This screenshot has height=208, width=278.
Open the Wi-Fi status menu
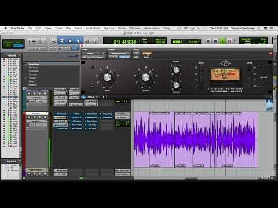(186, 28)
